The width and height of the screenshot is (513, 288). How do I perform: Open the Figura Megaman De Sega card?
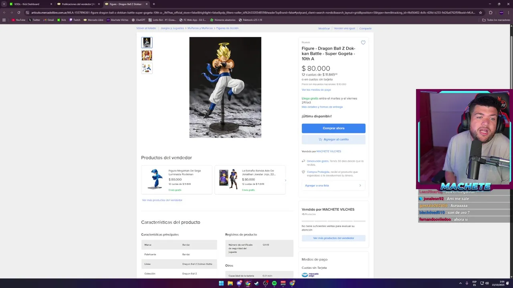click(177, 180)
